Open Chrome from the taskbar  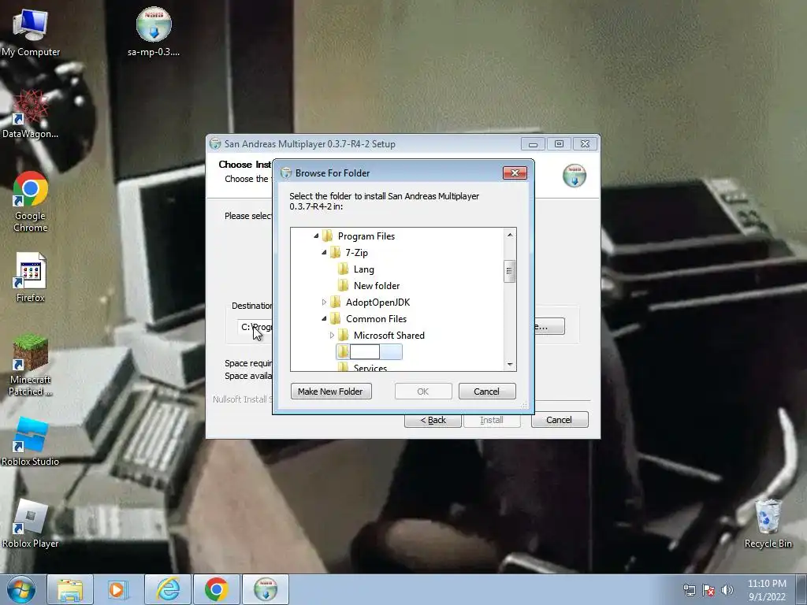216,589
